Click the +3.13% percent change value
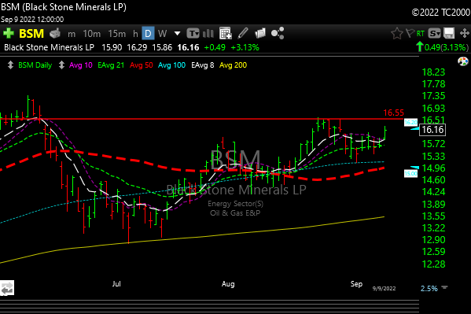 pos(245,47)
